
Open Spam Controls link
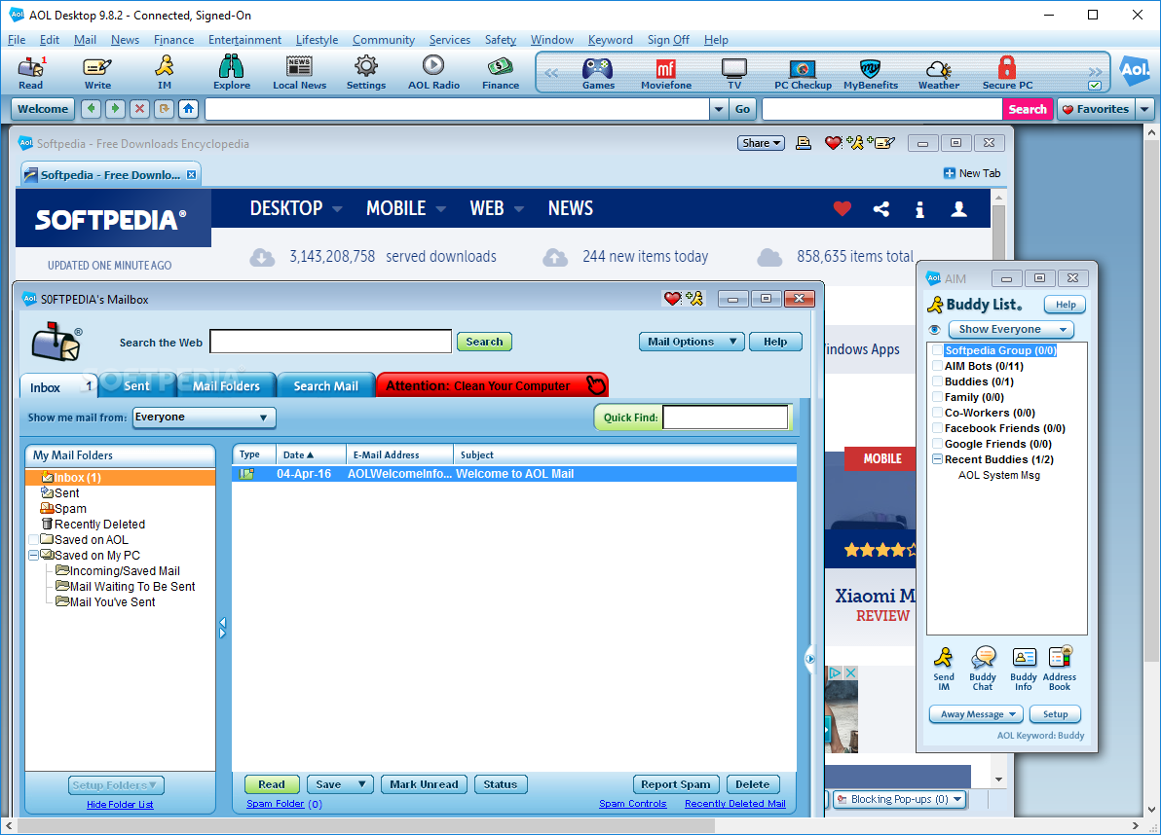tap(632, 803)
